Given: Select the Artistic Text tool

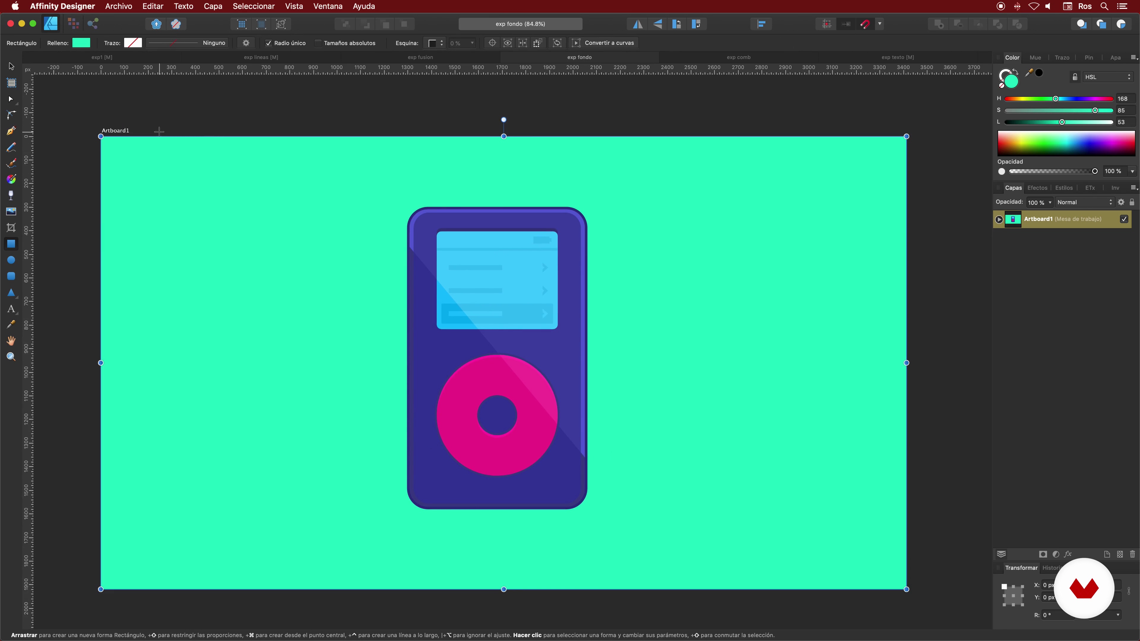Looking at the screenshot, I should point(11,309).
